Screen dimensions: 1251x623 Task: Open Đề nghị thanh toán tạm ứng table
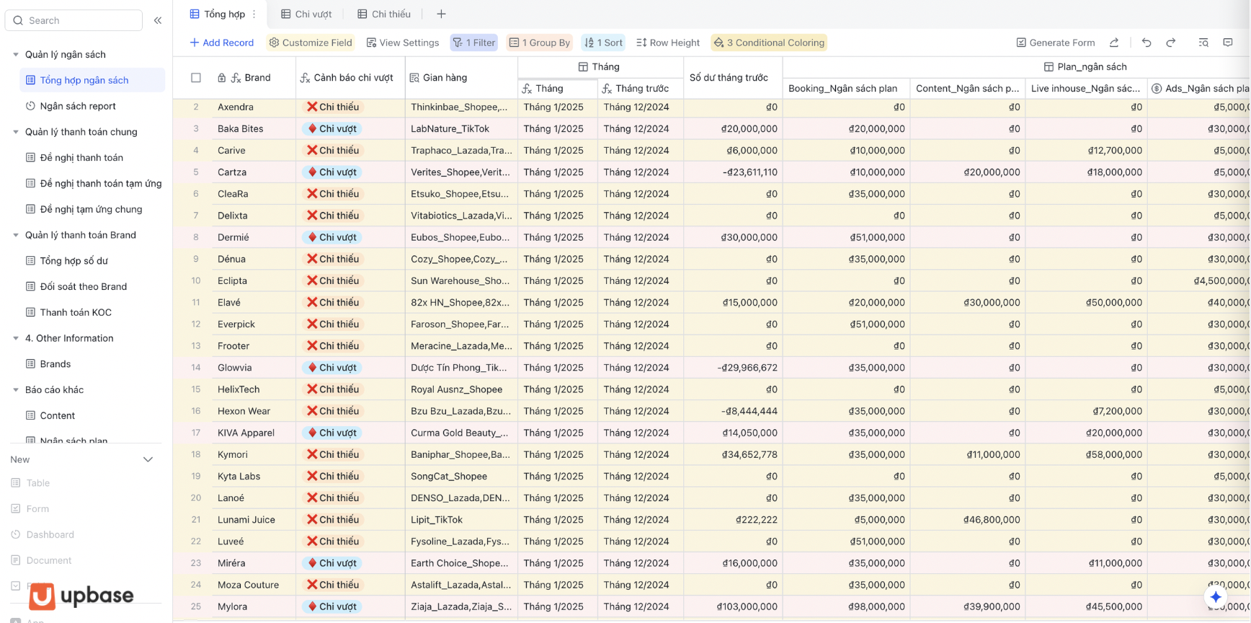pyautogui.click(x=94, y=183)
